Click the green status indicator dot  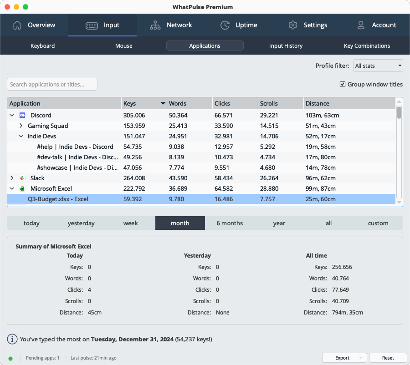10,358
